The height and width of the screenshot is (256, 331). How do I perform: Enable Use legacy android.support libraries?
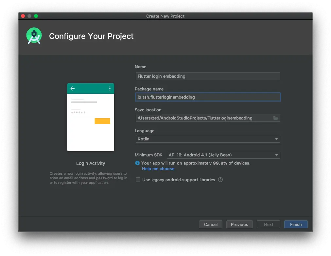138,180
